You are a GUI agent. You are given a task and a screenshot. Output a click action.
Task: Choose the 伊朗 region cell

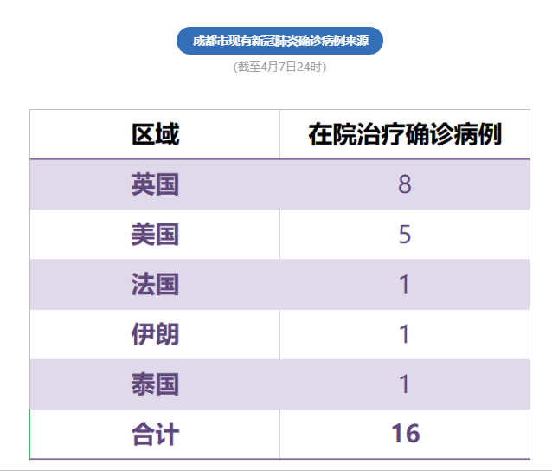click(155, 334)
